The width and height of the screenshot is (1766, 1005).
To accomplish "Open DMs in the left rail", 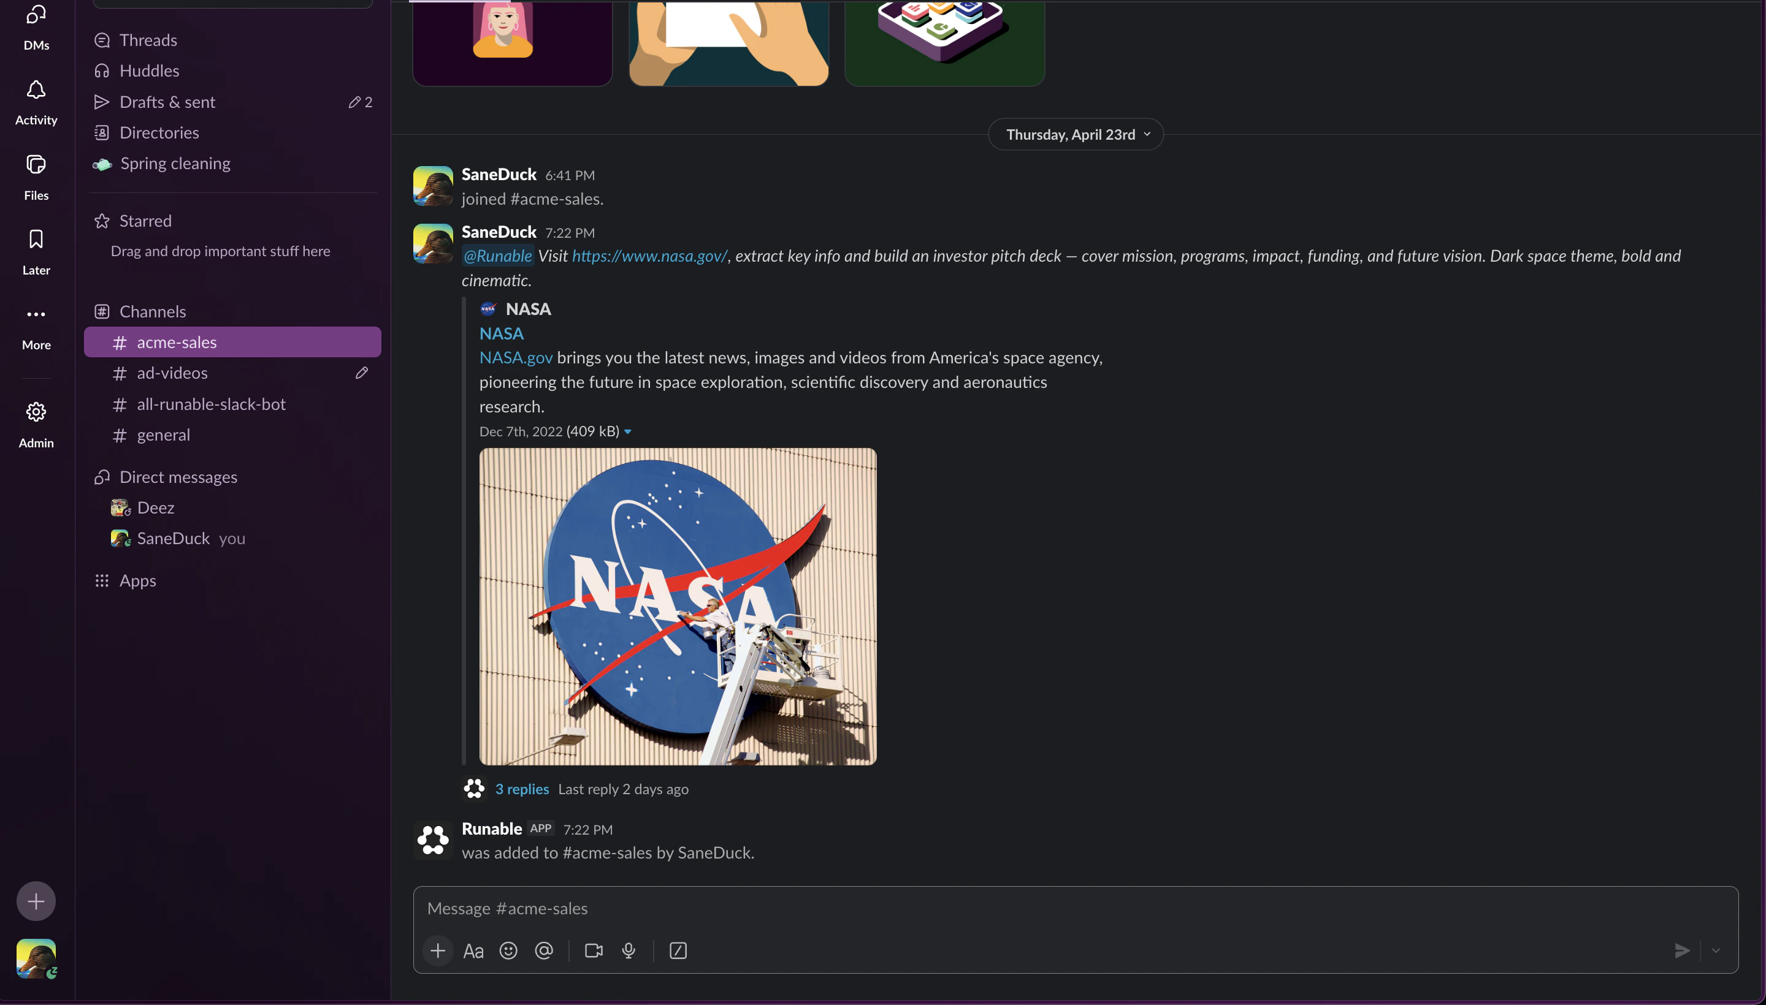I will tap(36, 28).
